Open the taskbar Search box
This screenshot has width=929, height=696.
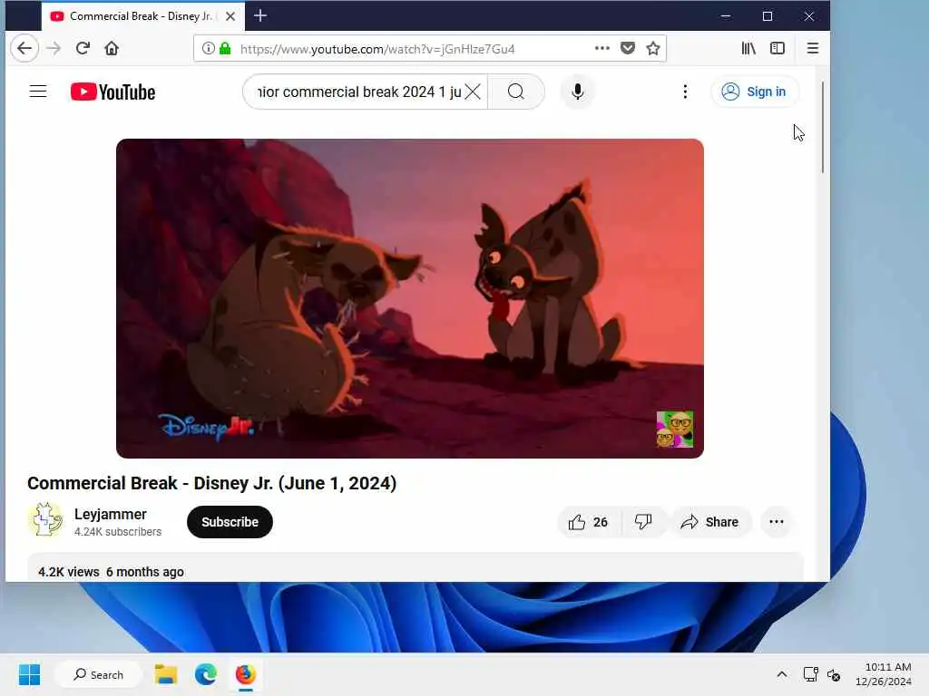point(98,674)
